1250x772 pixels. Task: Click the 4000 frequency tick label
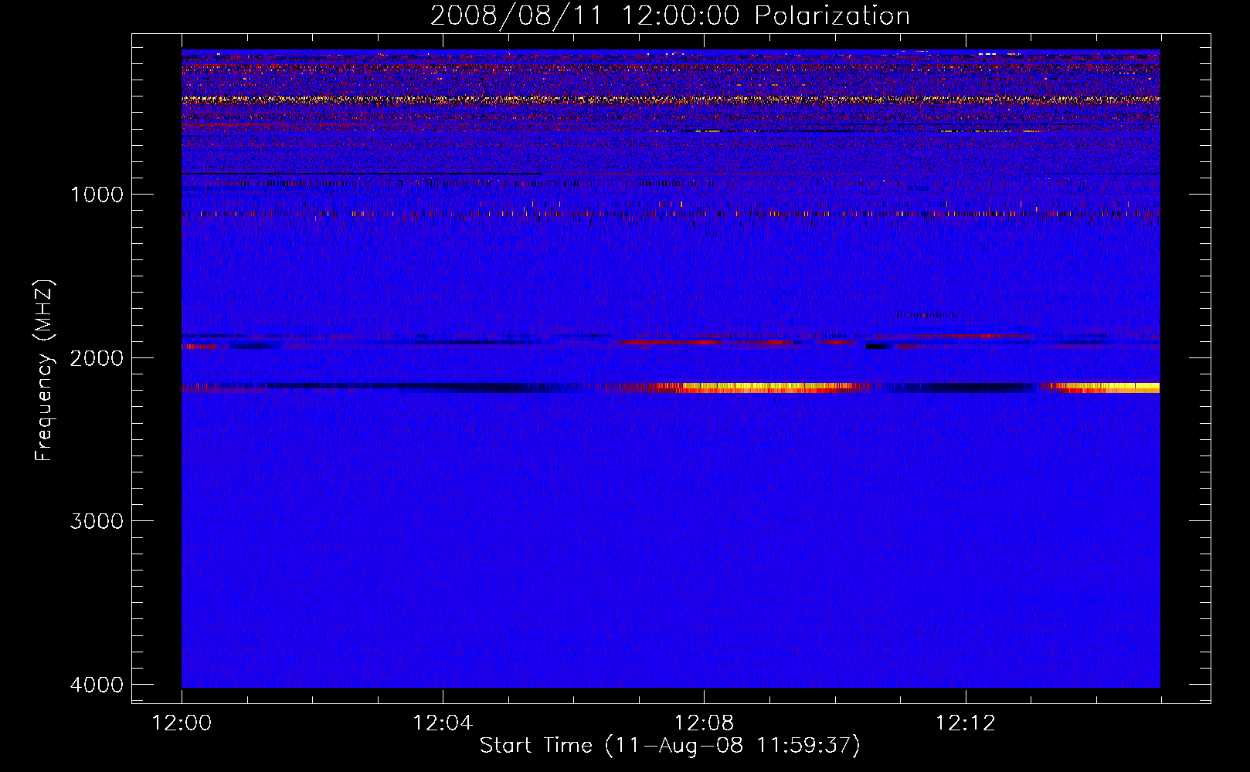coord(97,685)
